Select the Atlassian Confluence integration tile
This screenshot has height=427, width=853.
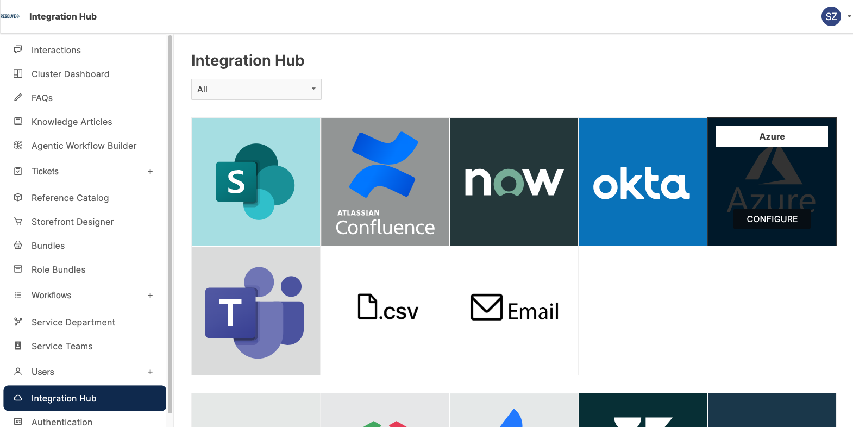(x=385, y=181)
